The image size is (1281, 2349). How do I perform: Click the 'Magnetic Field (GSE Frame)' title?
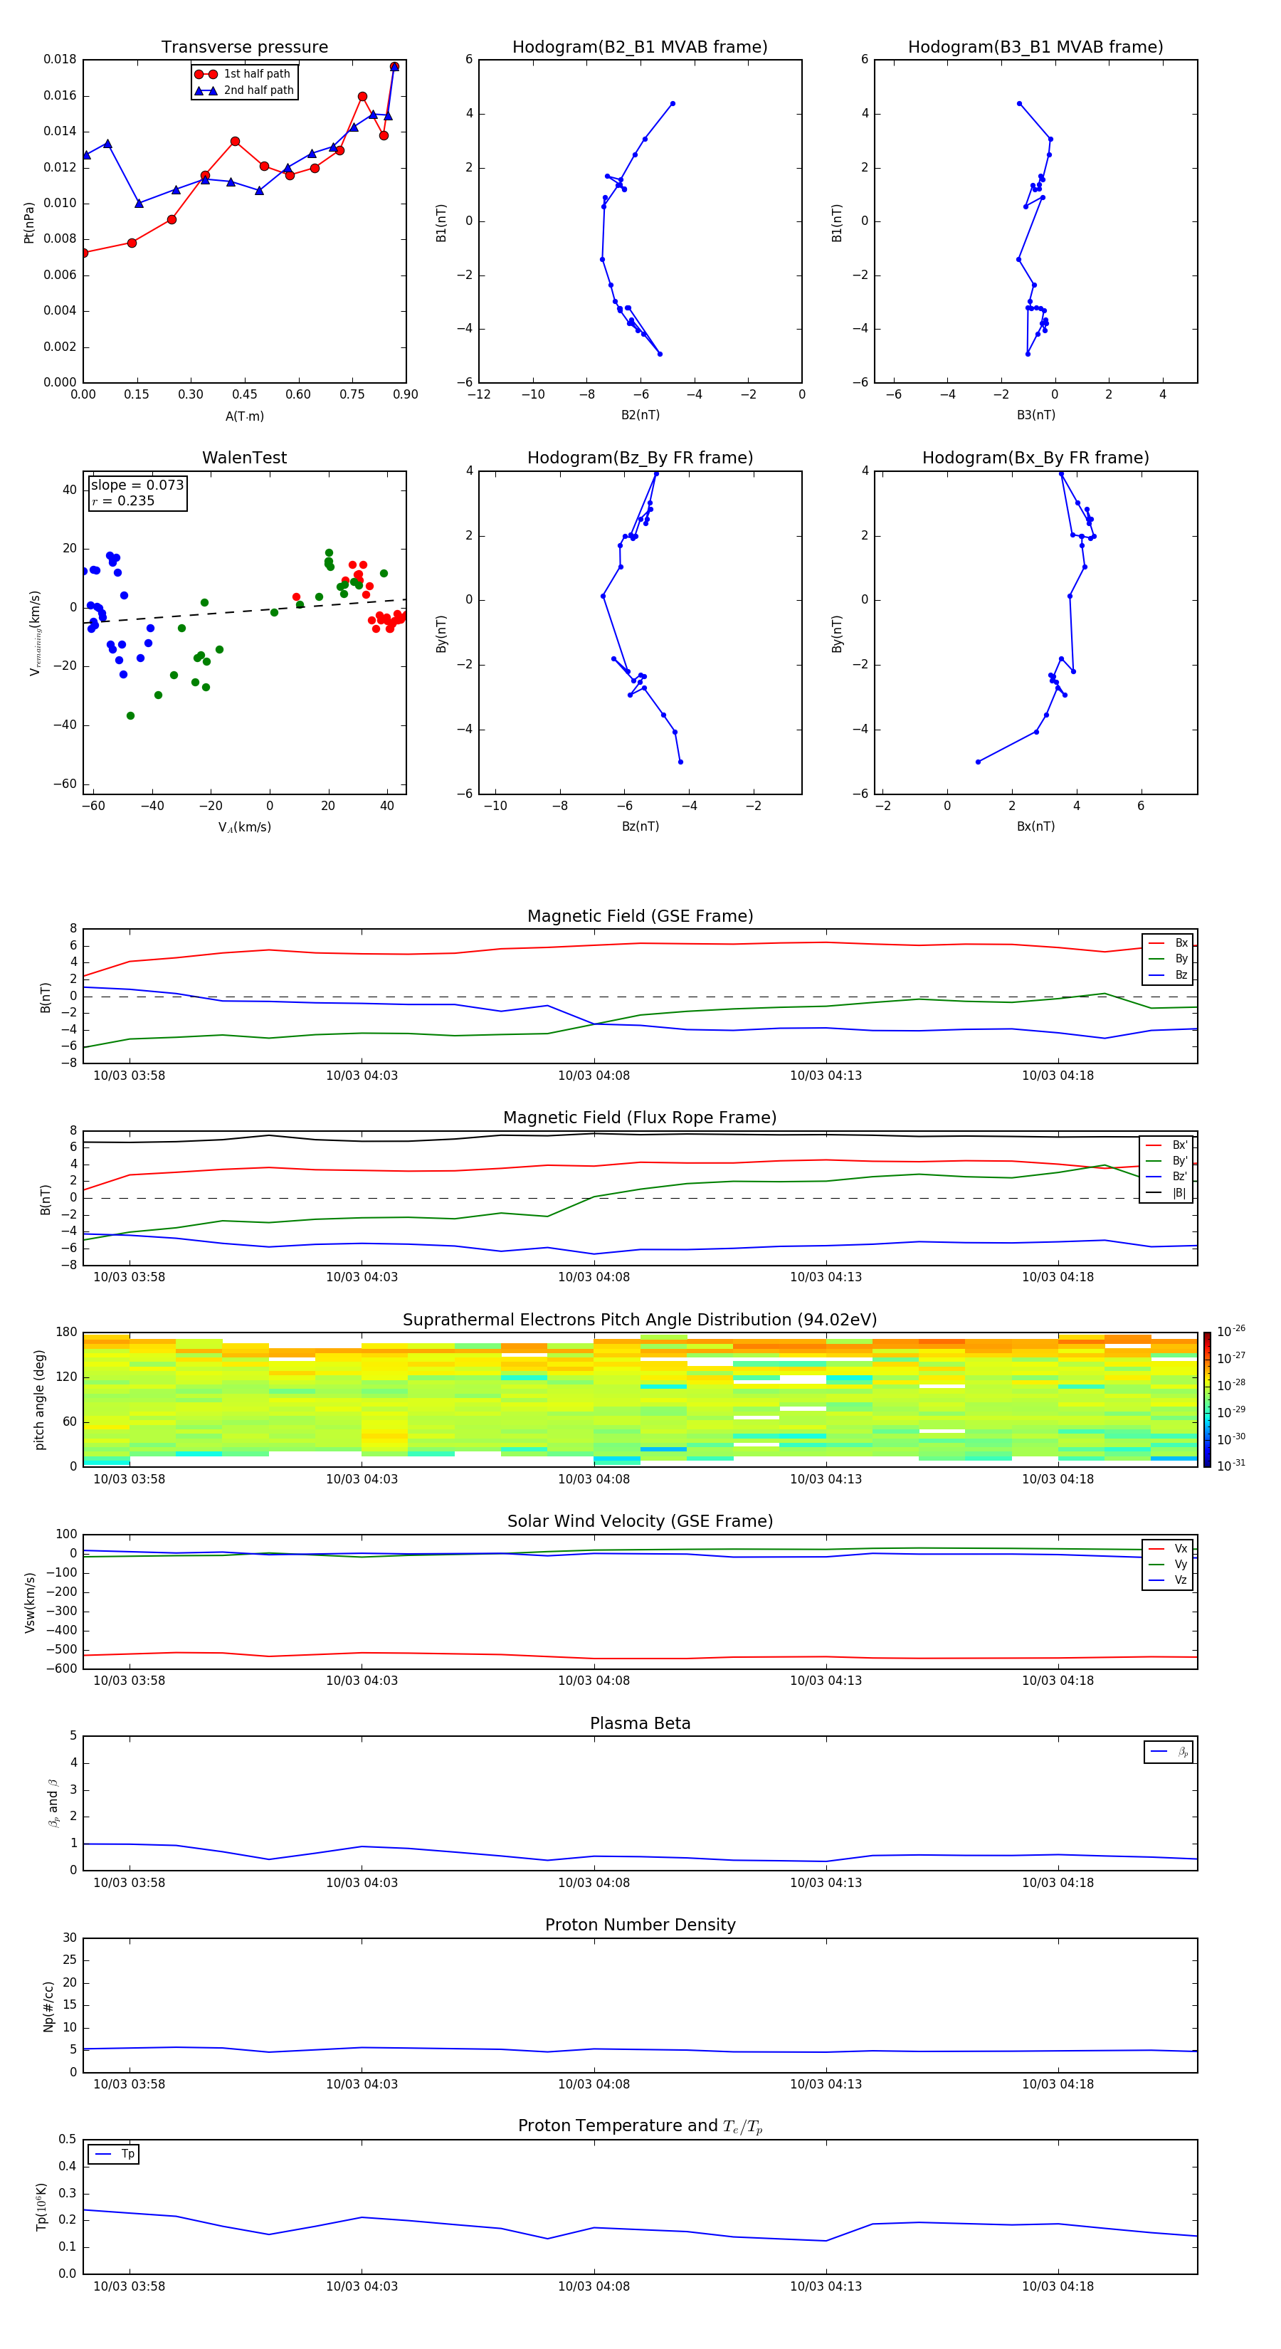coord(640,916)
